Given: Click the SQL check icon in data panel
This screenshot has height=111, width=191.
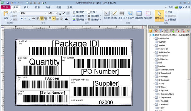Looking at the screenshot, I should click(156, 31).
